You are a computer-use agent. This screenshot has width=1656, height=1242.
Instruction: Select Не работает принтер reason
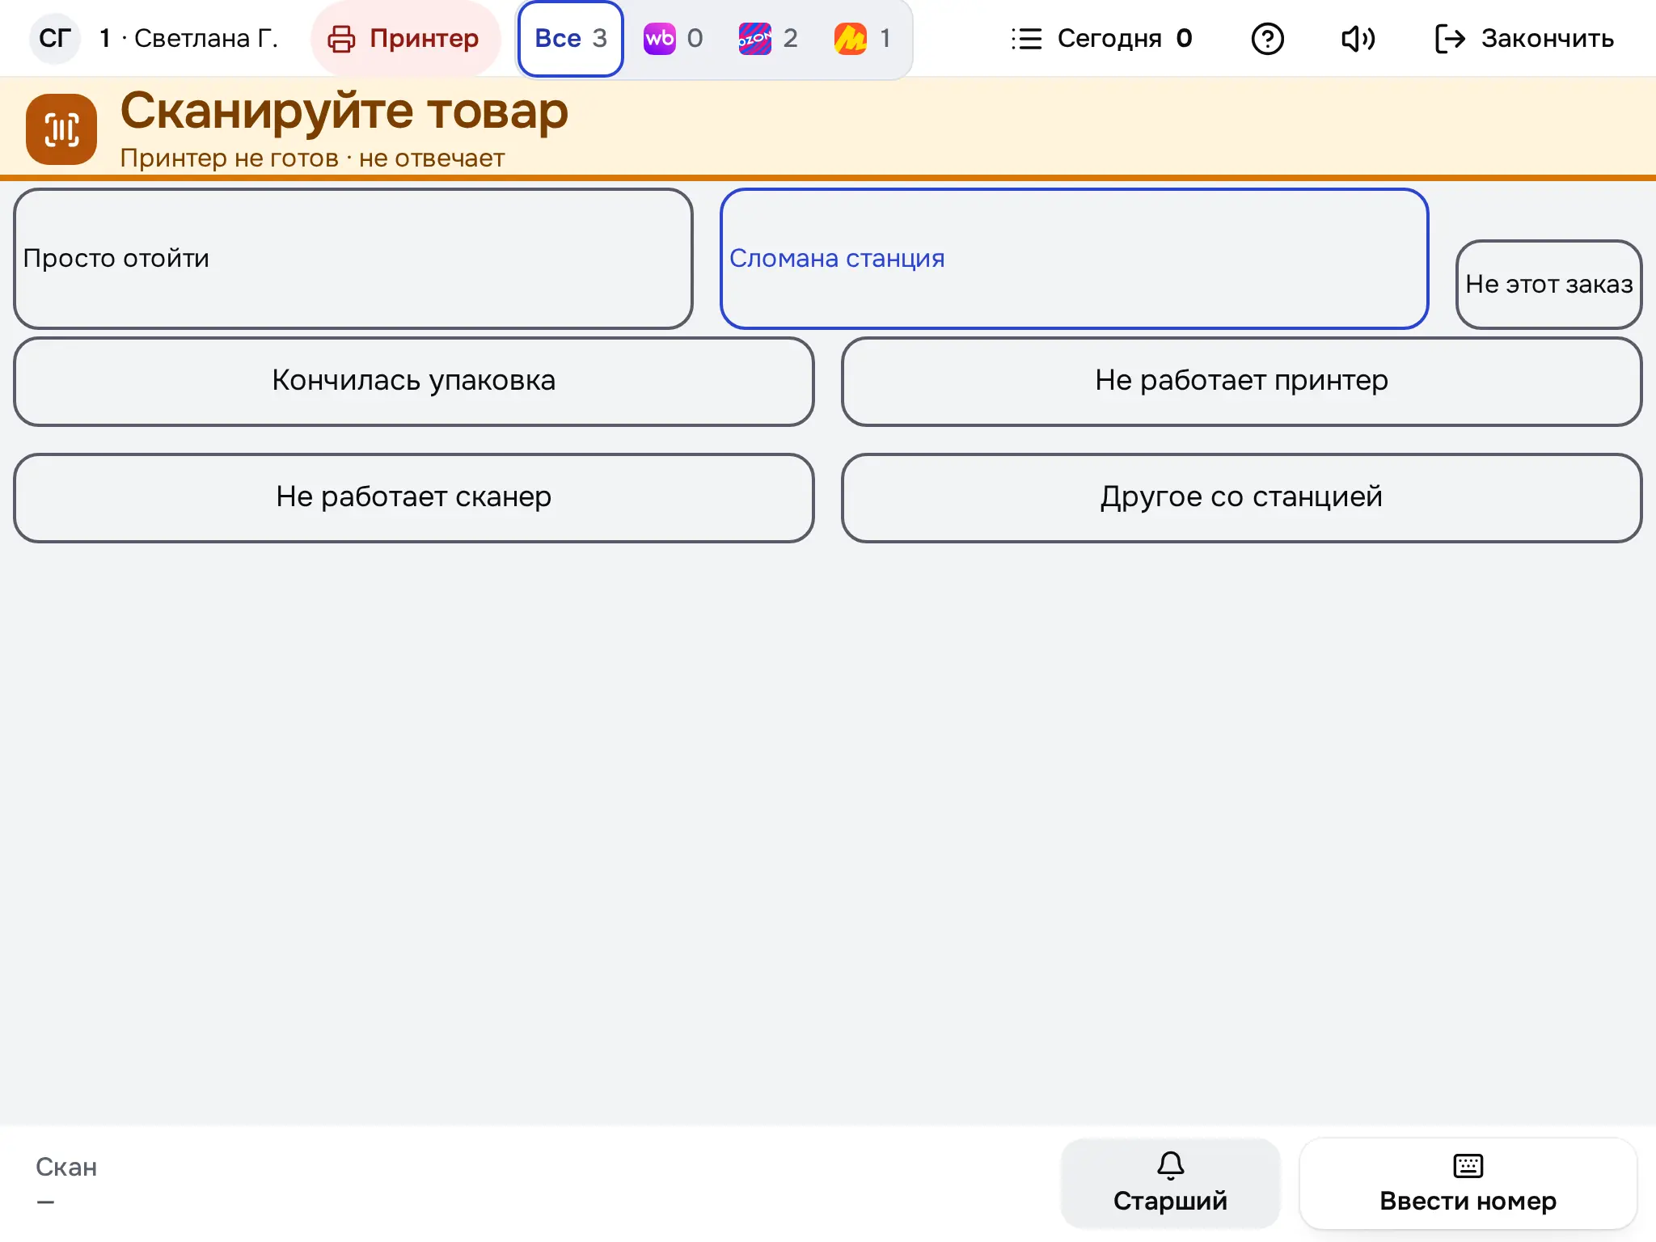(1241, 381)
